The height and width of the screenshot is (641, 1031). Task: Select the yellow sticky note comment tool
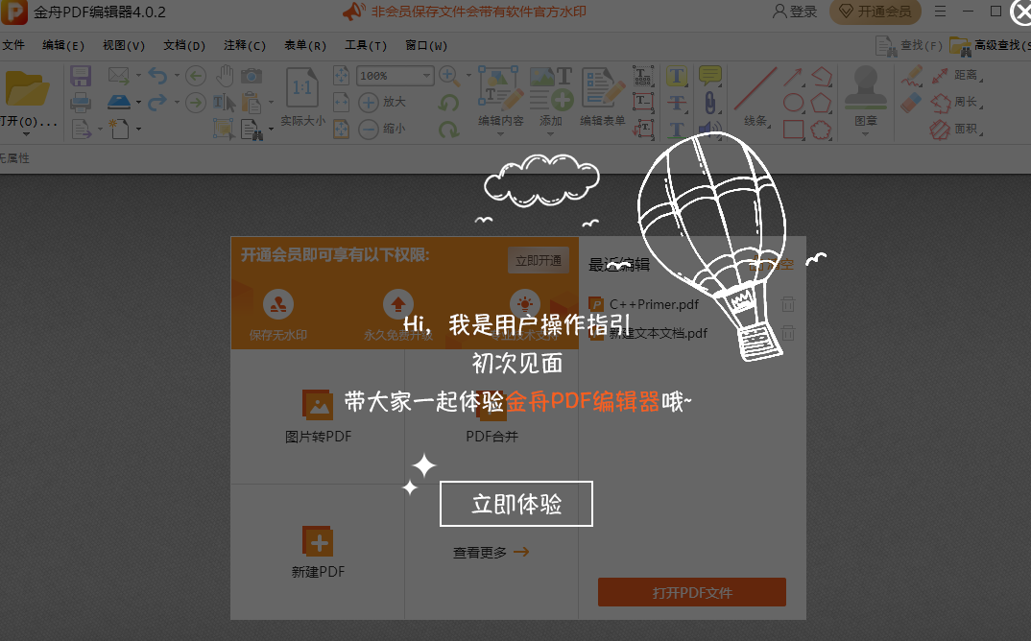[x=710, y=76]
